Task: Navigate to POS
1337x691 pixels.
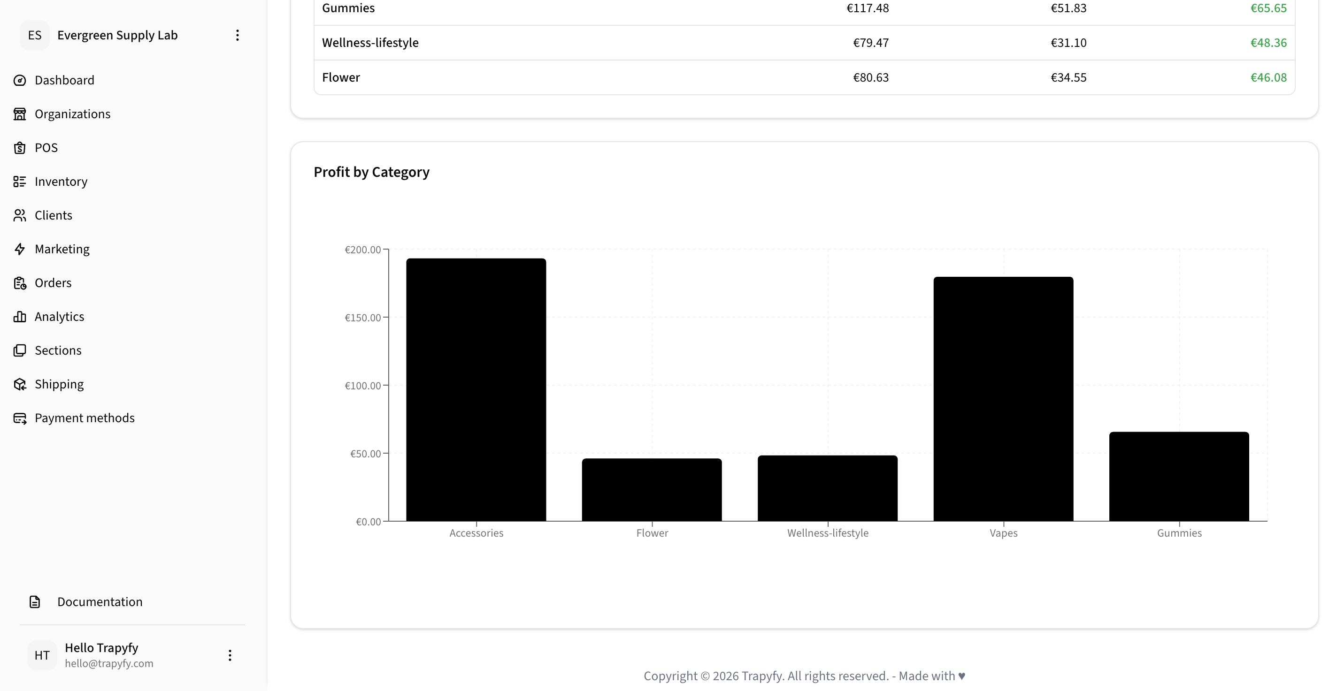Action: click(x=46, y=148)
